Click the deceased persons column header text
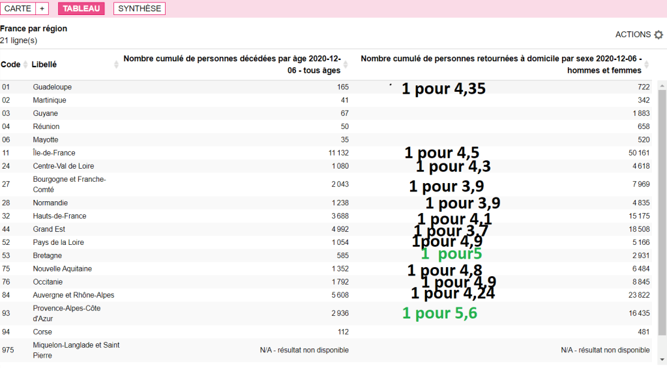Viewport: 667px width, 368px height. [232, 64]
